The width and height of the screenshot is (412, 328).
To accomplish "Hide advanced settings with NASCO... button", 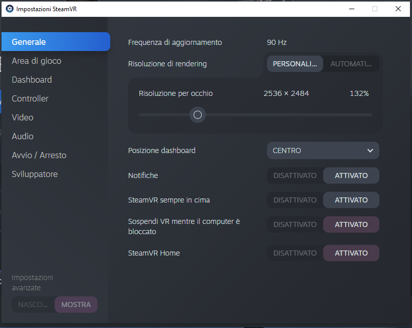I will [x=33, y=305].
